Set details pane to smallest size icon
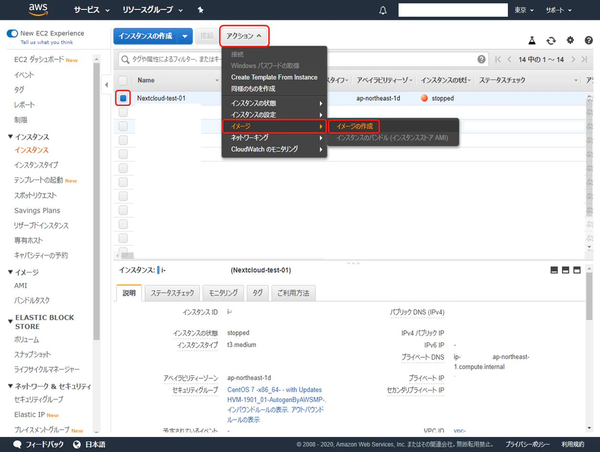This screenshot has height=452, width=600. (554, 270)
